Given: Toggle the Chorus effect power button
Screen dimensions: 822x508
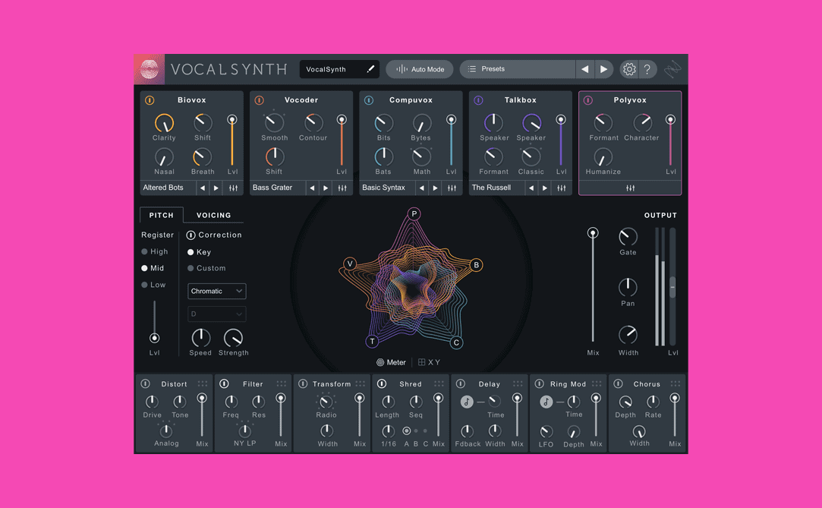Looking at the screenshot, I should click(618, 383).
